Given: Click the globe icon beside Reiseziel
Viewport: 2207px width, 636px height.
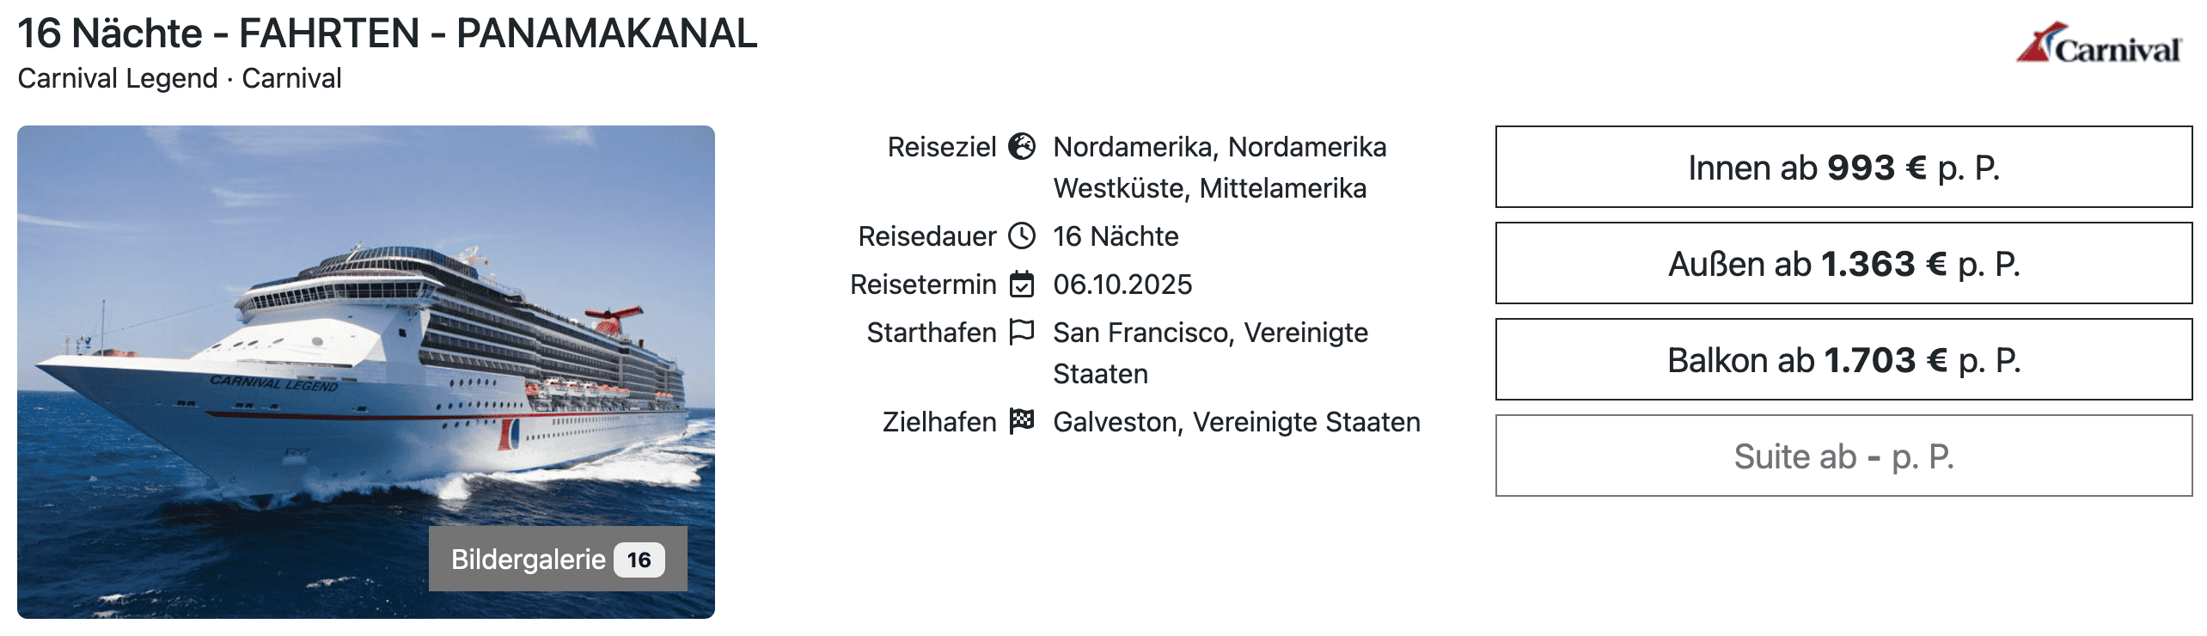Looking at the screenshot, I should 1021,147.
